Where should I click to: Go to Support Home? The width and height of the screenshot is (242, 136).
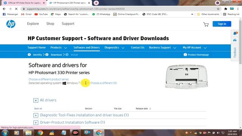(37, 48)
